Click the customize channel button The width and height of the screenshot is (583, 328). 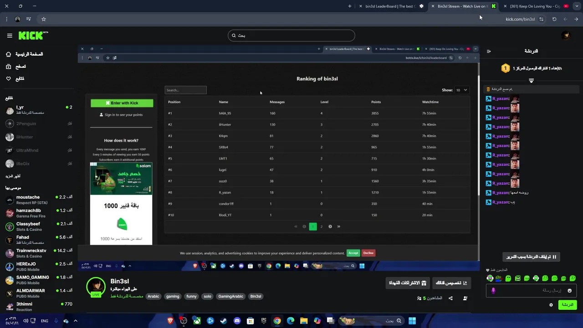[x=451, y=283]
